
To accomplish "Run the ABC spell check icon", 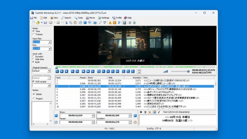I will point(105,23).
